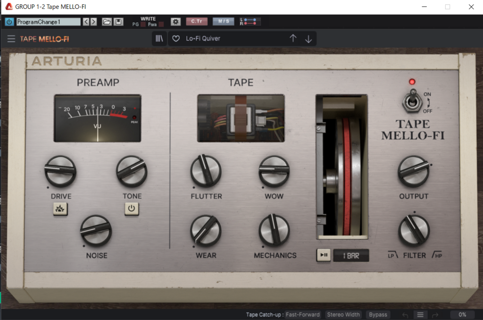This screenshot has width=483, height=320.
Task: Open the Tape Mello-Fi hamburger menu
Action: 11,39
